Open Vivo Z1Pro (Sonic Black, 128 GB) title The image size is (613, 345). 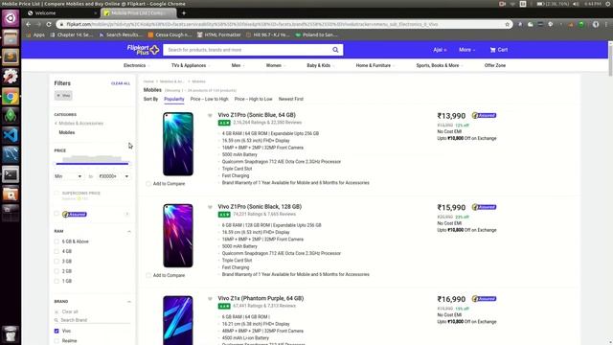point(260,207)
